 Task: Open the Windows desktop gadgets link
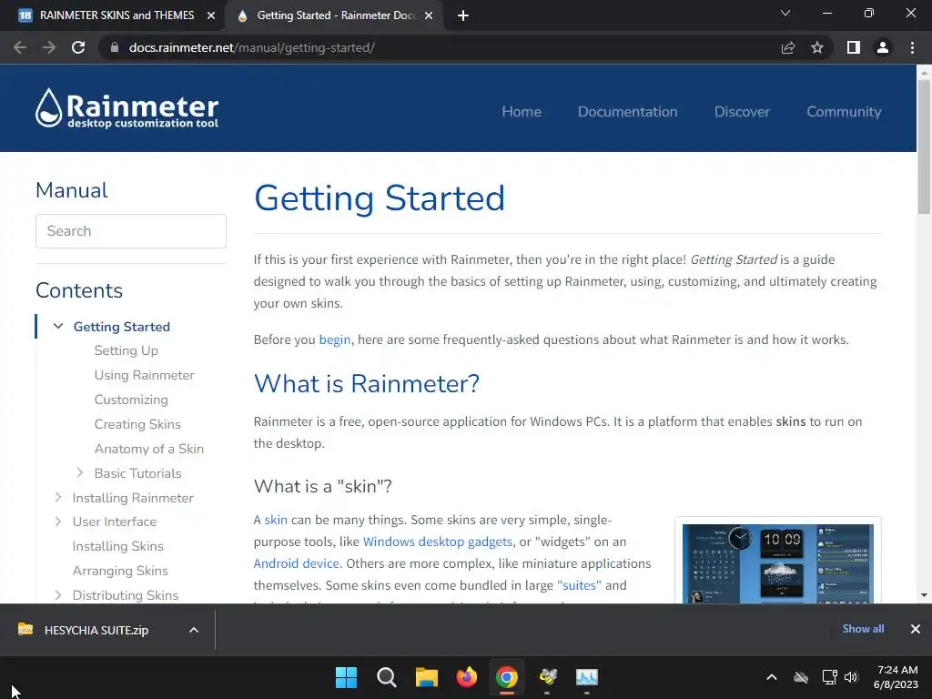(438, 542)
